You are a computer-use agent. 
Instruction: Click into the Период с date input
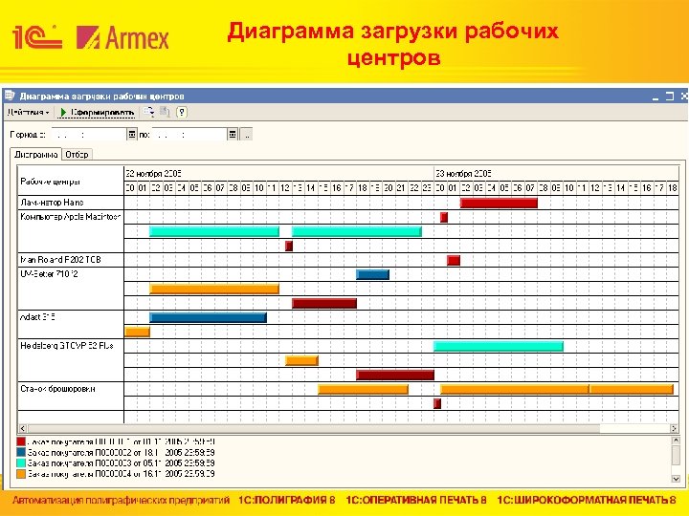click(89, 135)
